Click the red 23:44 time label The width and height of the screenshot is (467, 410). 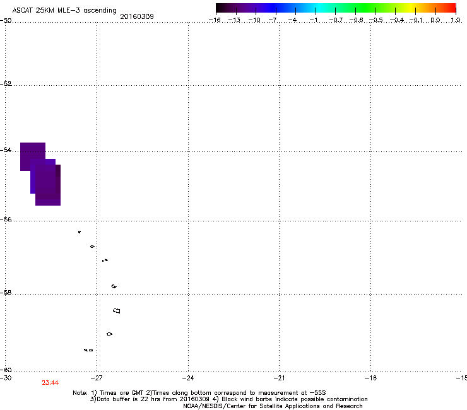(x=50, y=383)
